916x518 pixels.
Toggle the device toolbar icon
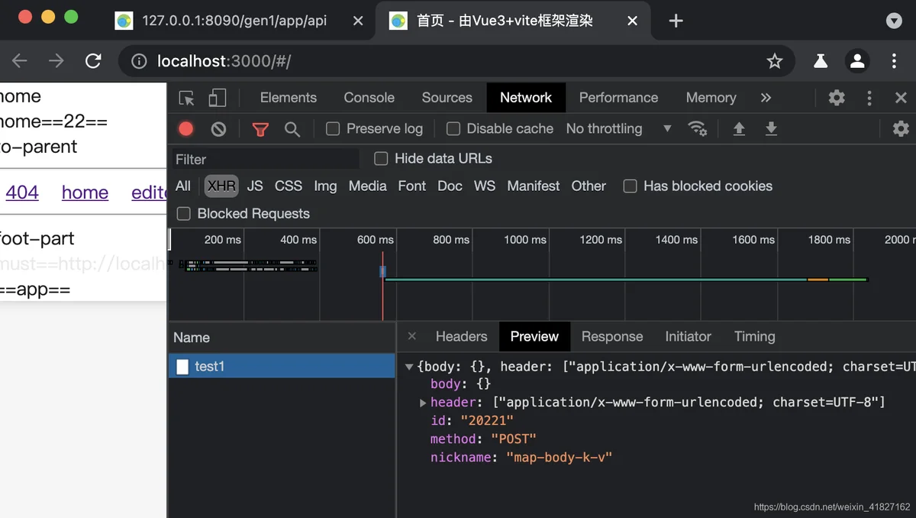(218, 98)
